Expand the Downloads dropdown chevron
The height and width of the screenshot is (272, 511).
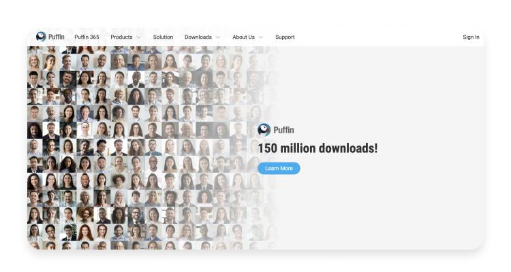[218, 37]
